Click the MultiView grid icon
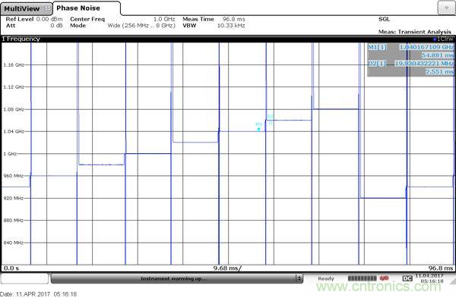 47,8
